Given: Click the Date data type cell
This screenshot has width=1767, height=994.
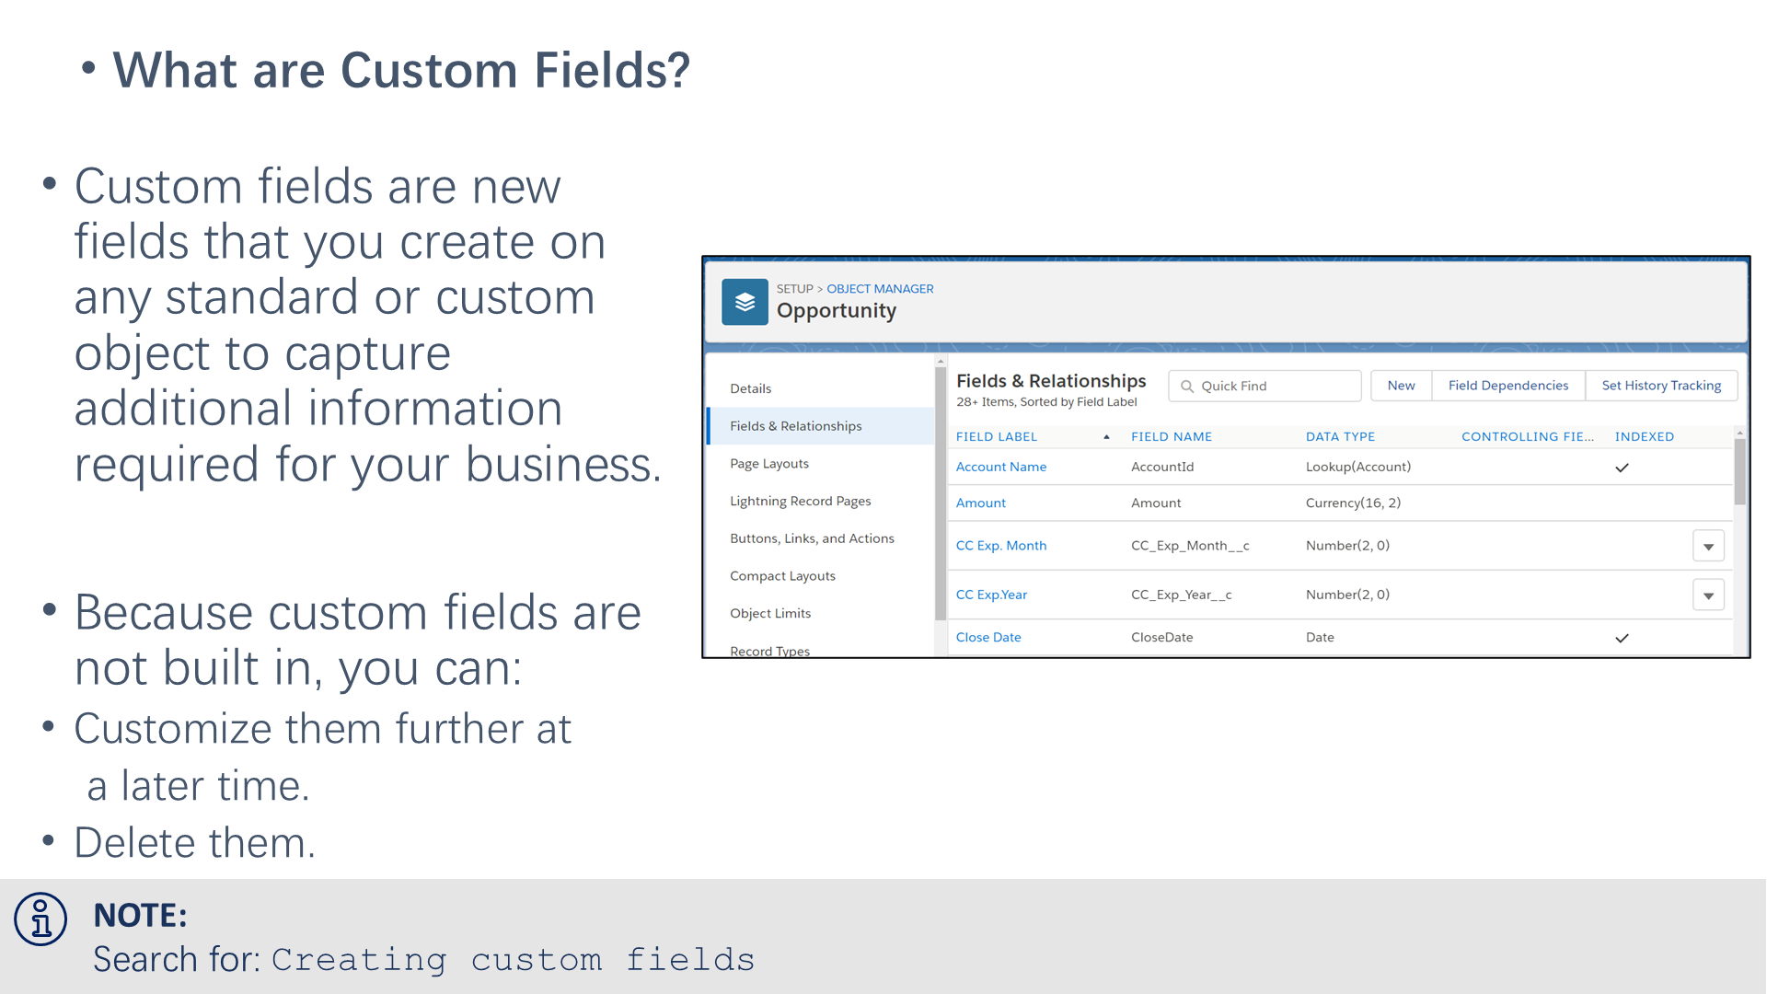Looking at the screenshot, I should pyautogui.click(x=1320, y=637).
